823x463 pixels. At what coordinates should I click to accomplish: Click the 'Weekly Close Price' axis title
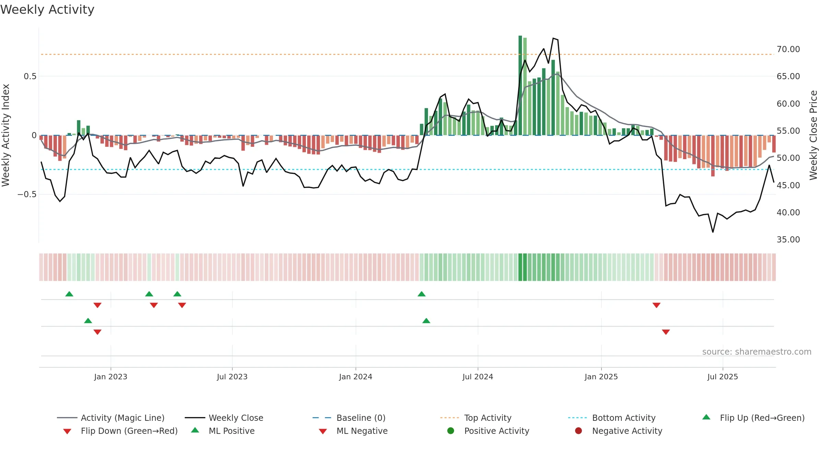813,135
